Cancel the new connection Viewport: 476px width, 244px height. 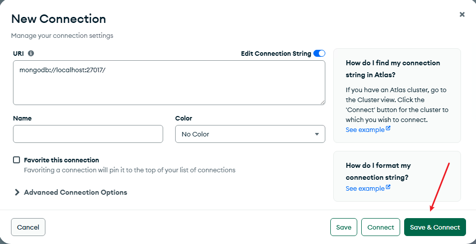pyautogui.click(x=28, y=227)
